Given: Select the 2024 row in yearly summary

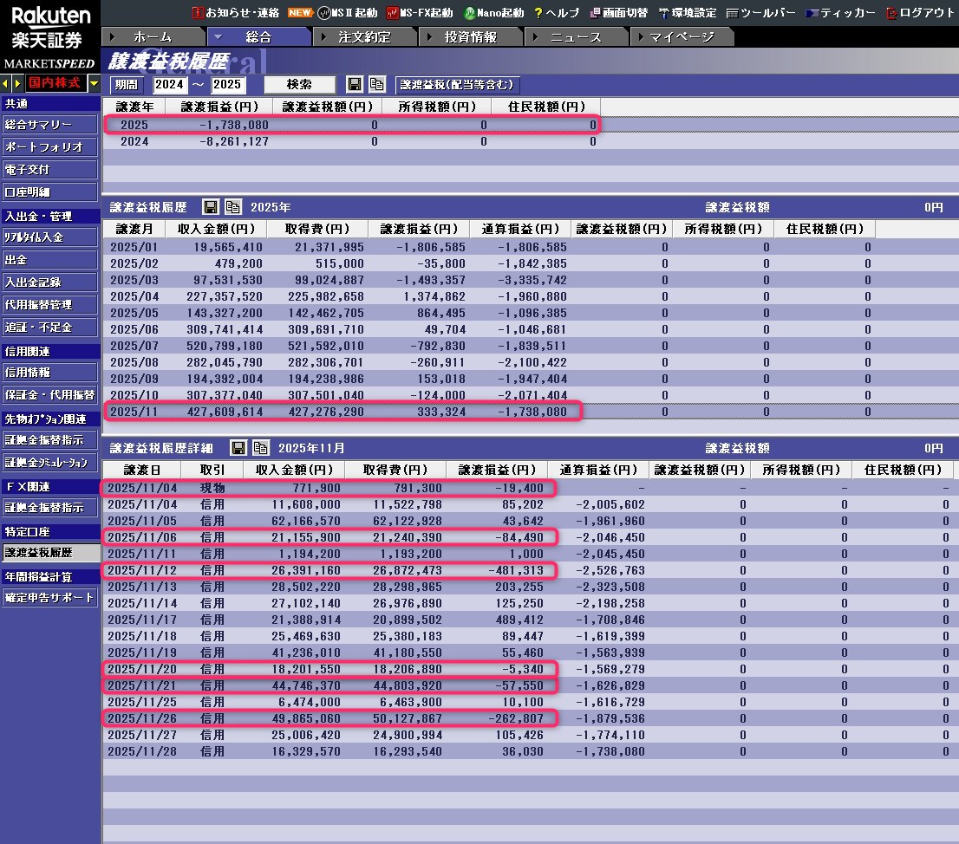Looking at the screenshot, I should coord(347,141).
